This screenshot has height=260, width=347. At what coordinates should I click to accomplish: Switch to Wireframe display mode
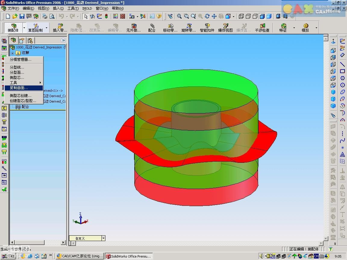pos(241,16)
